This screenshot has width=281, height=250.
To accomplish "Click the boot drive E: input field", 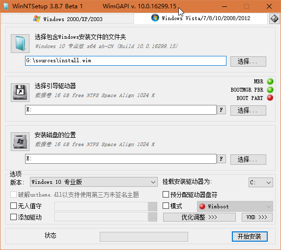I will pyautogui.click(x=121, y=110).
